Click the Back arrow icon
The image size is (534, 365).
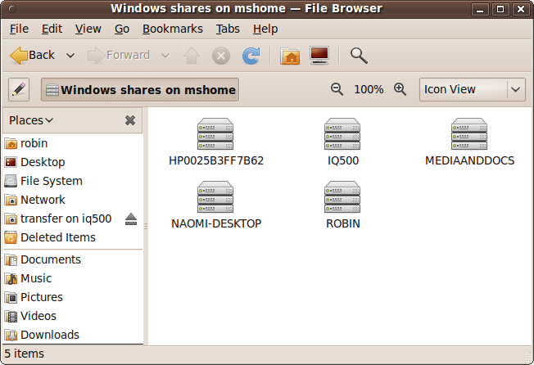tap(19, 56)
